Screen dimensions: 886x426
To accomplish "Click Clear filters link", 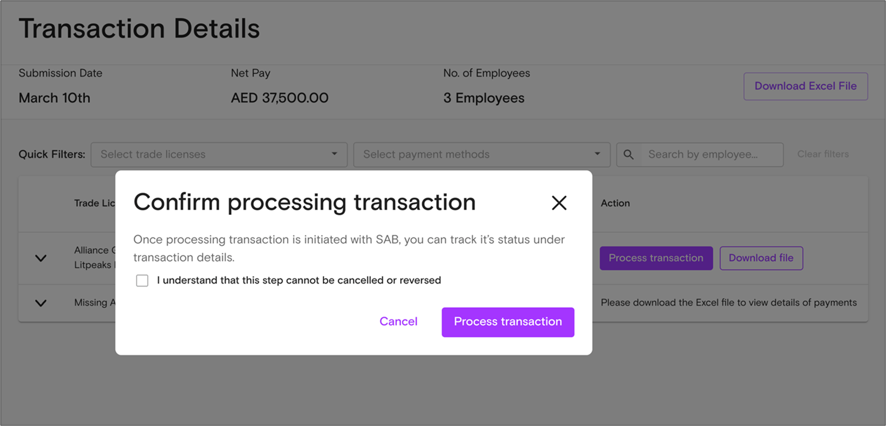I will [823, 154].
